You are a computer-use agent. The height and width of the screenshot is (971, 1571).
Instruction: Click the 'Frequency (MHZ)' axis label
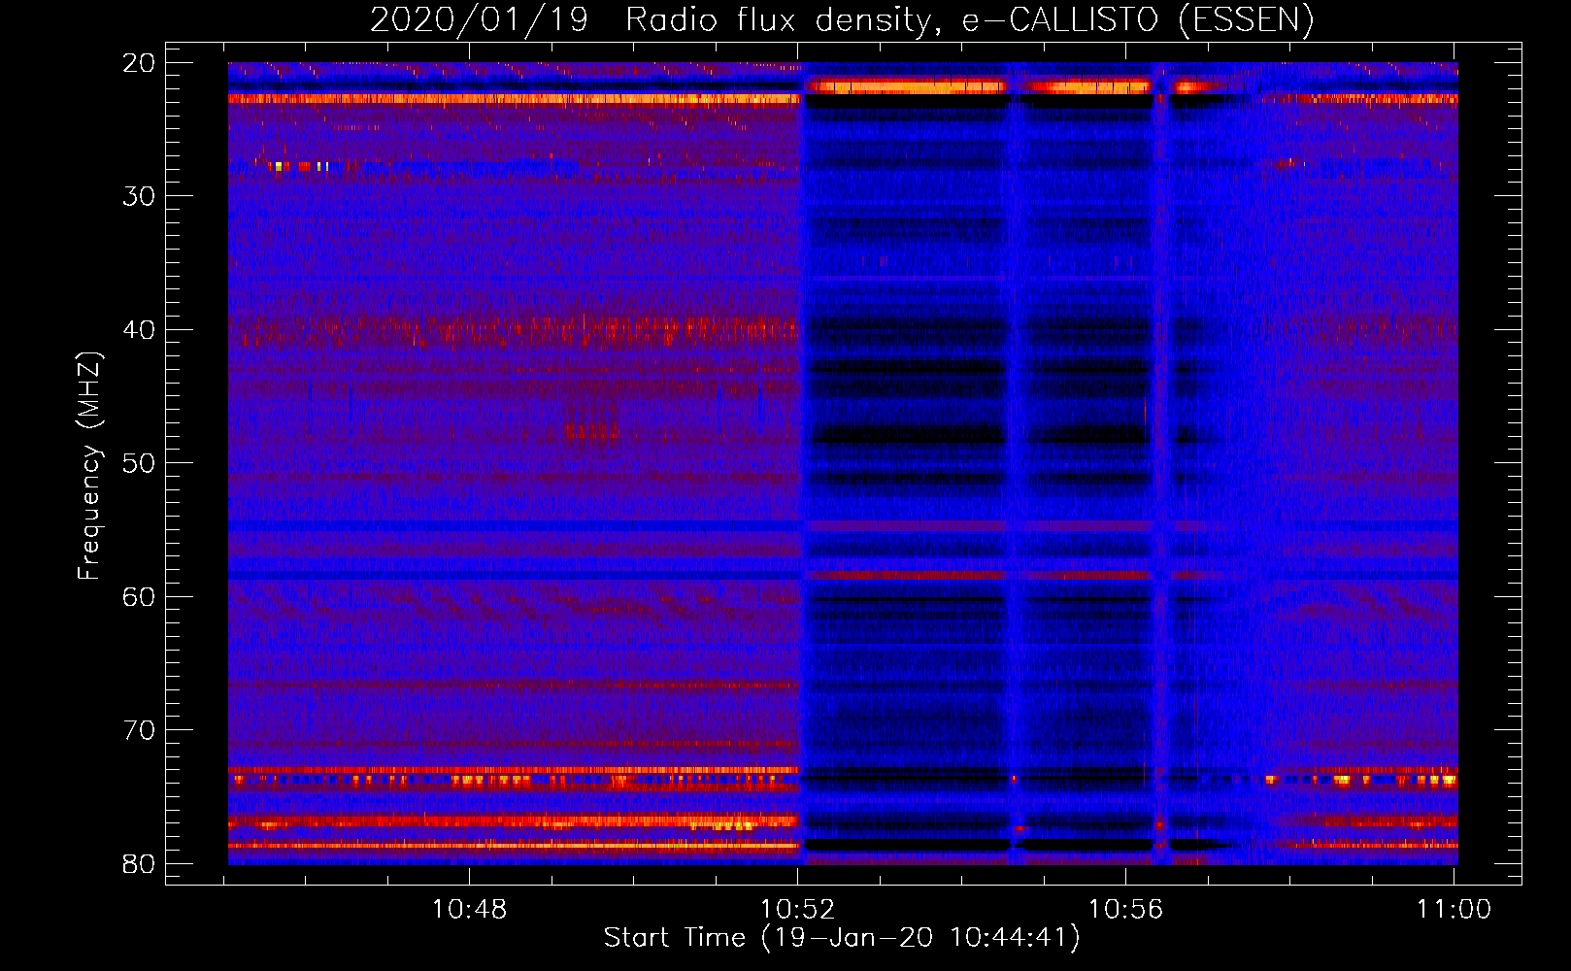(x=88, y=466)
